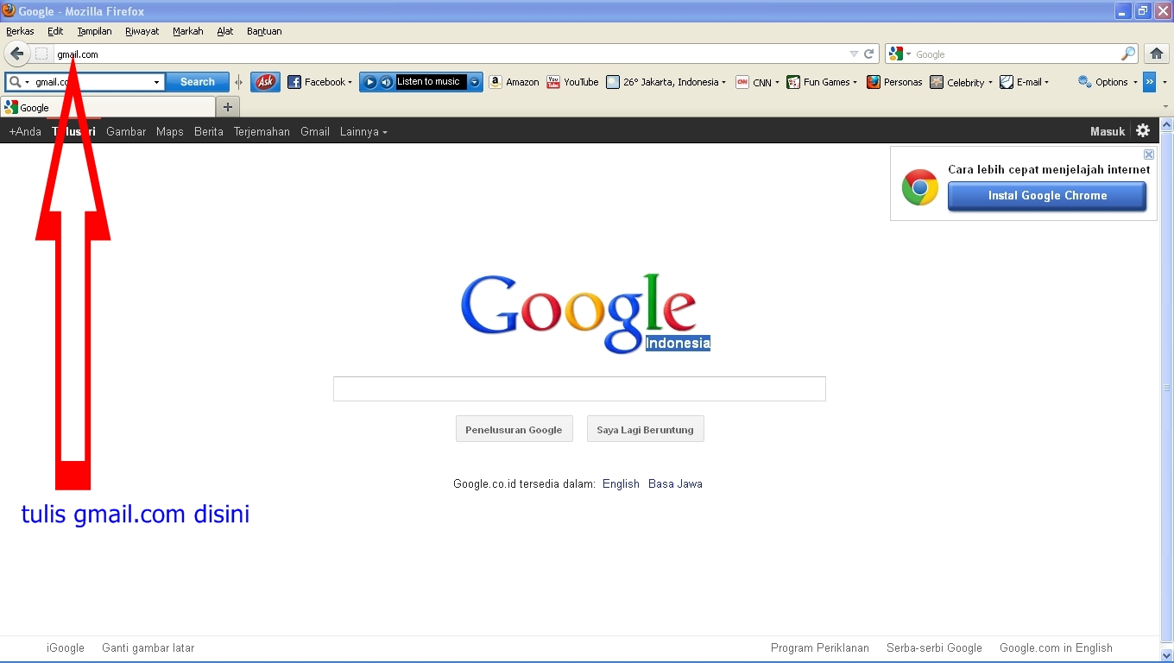1174x663 pixels.
Task: Expand the toolbar menu arrow after chevron
Action: click(1165, 82)
